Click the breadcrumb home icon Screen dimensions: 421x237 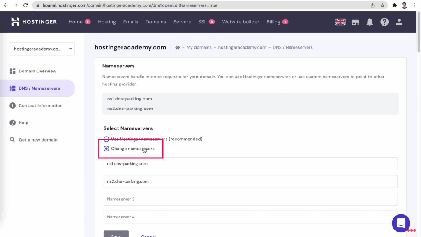pyautogui.click(x=178, y=48)
